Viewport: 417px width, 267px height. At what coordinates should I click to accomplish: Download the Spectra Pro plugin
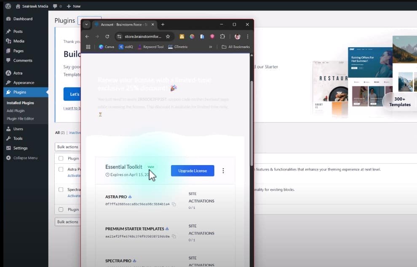tap(134, 261)
